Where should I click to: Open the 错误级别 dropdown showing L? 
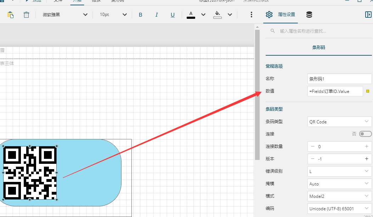pyautogui.click(x=339, y=171)
